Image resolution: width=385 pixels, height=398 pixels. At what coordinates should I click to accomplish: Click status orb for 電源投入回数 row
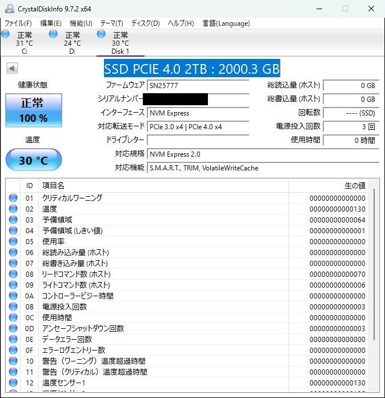(13, 307)
